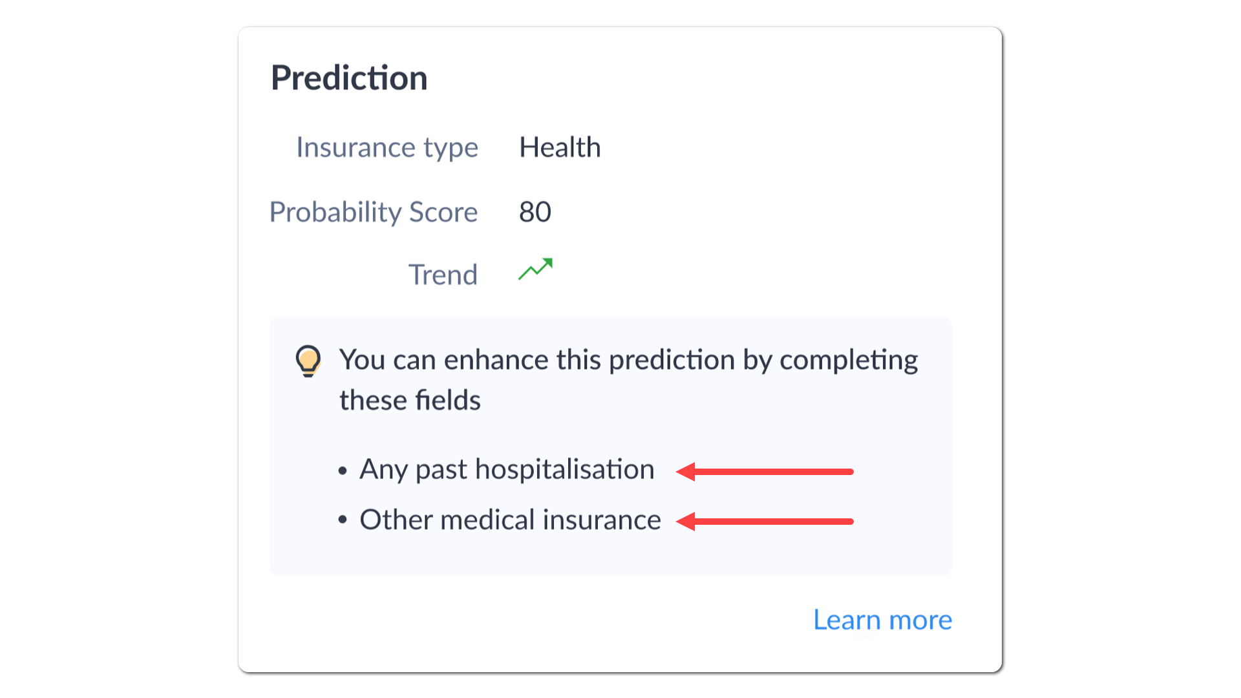The image size is (1241, 698).
Task: Click the word insurance in the second bullet
Action: pyautogui.click(x=602, y=520)
